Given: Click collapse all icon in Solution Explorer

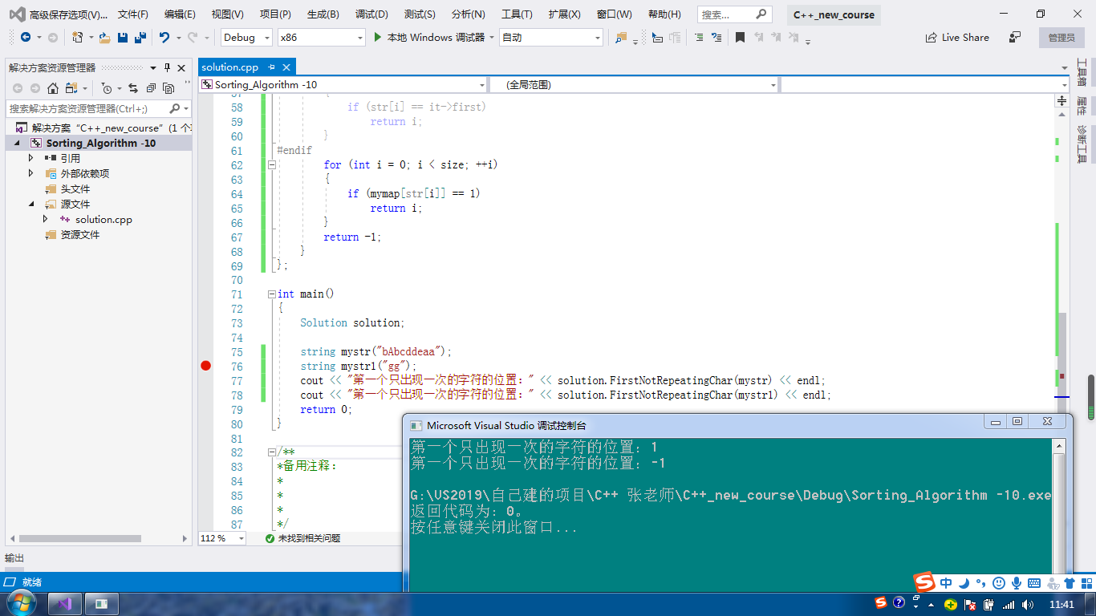Looking at the screenshot, I should [150, 88].
